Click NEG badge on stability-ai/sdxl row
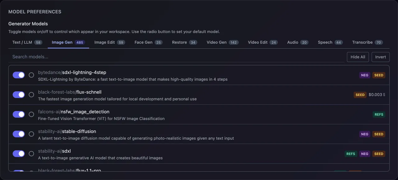 (x=365, y=154)
